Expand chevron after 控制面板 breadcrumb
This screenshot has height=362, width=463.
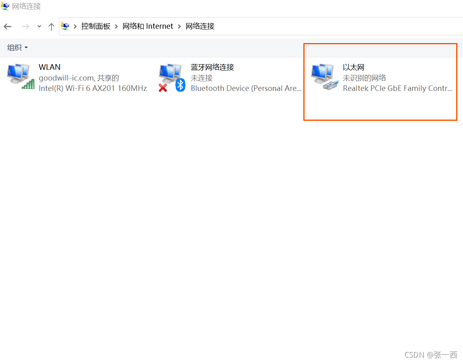pos(116,27)
